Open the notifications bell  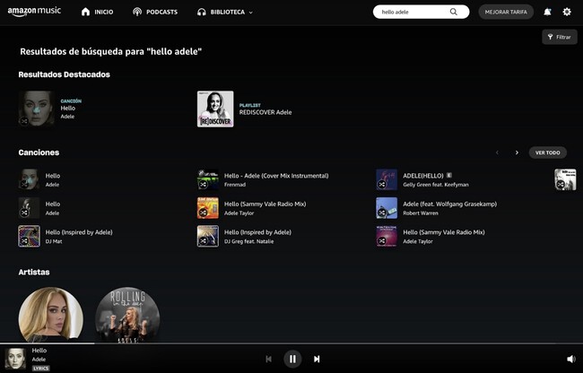547,12
